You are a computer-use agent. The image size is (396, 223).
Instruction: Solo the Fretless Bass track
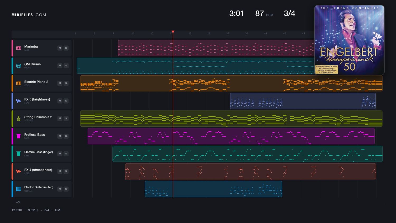pyautogui.click(x=66, y=136)
